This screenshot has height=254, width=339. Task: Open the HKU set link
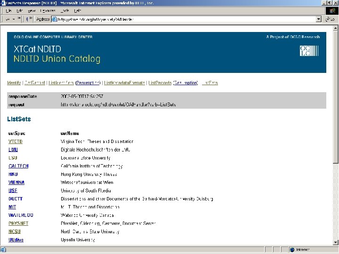(13, 175)
